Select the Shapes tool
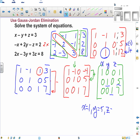 click(70, 9)
